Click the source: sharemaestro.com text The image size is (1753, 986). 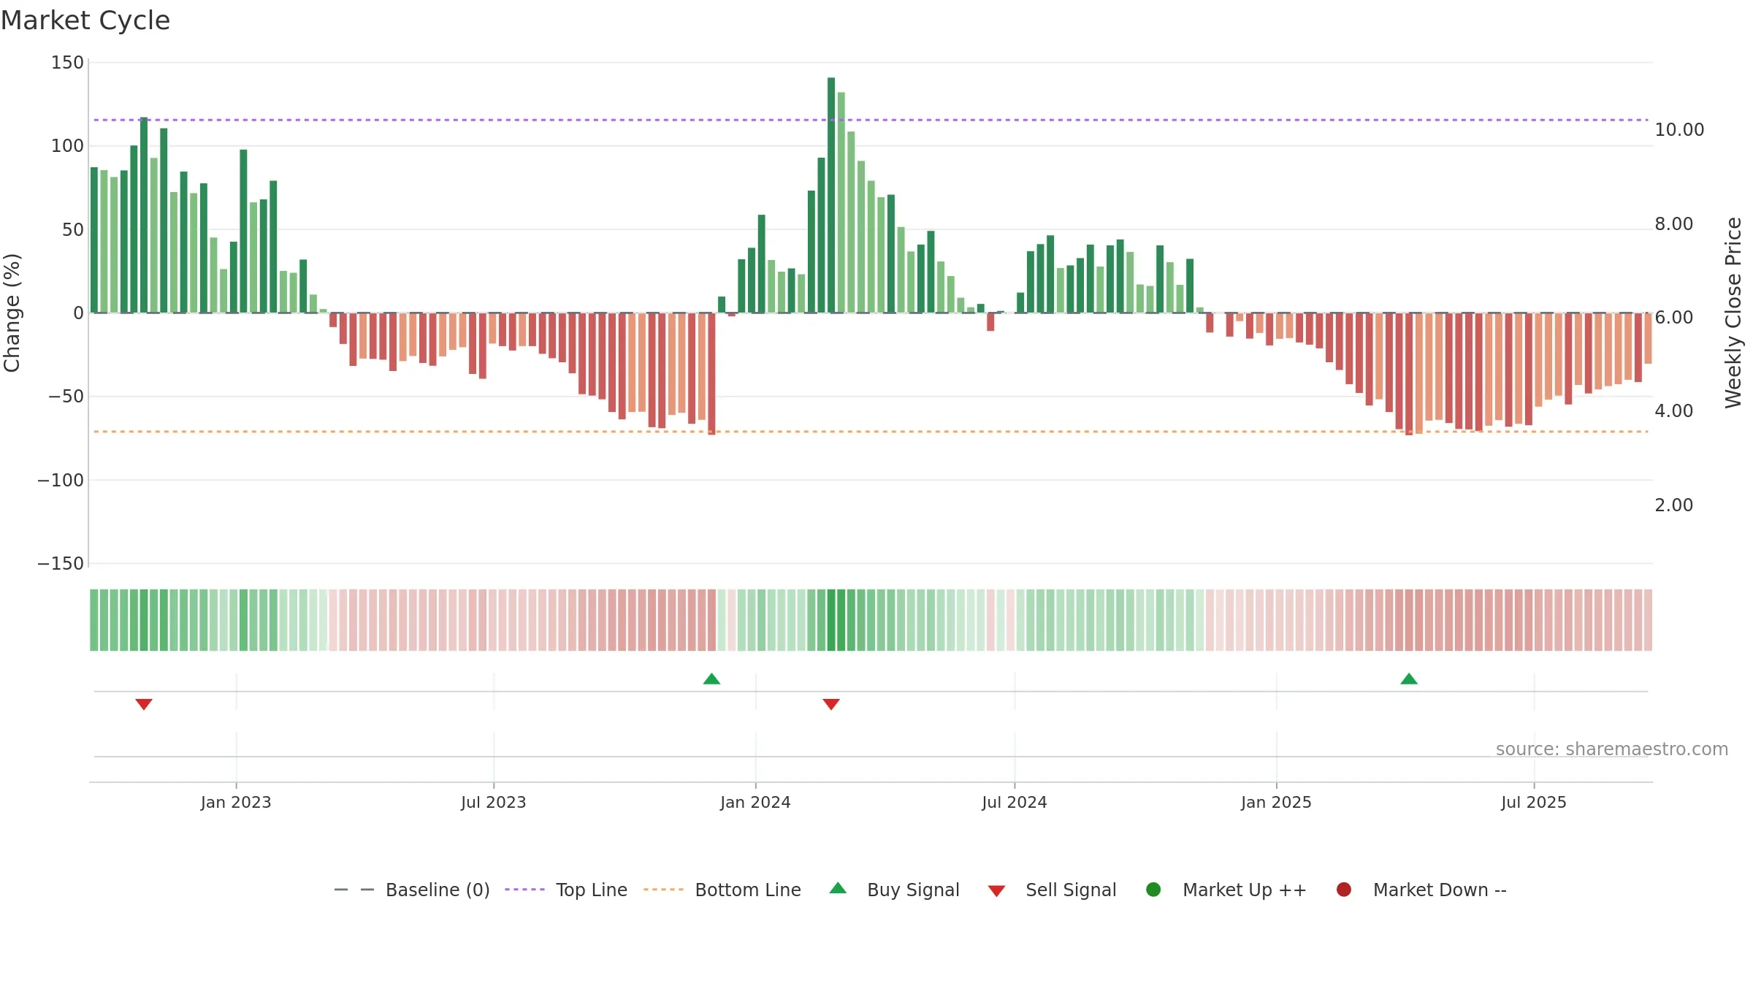[1612, 749]
